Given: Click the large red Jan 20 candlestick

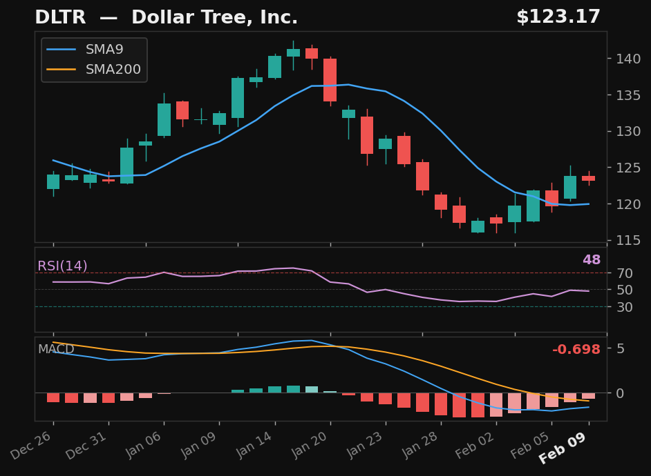Looking at the screenshot, I should click(330, 80).
